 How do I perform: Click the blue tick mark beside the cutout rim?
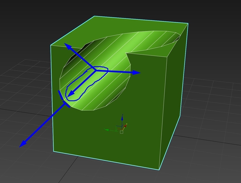60,95
